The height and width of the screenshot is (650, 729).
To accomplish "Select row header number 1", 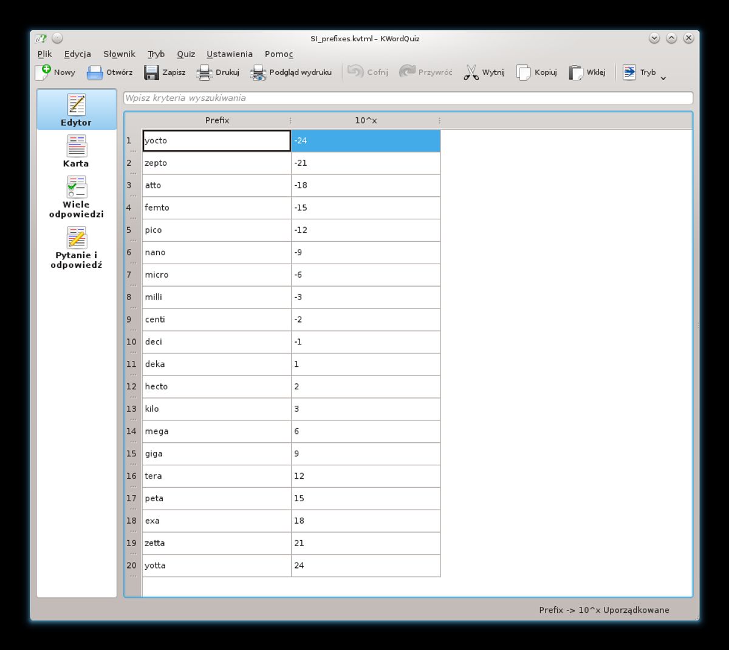I will click(132, 141).
